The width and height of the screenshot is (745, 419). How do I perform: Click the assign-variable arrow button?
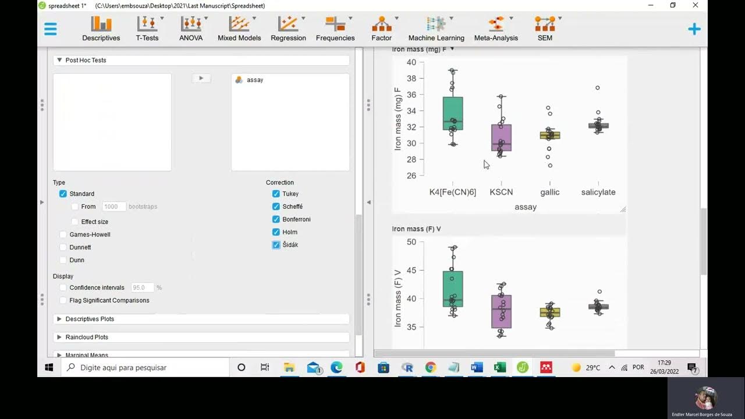[201, 78]
